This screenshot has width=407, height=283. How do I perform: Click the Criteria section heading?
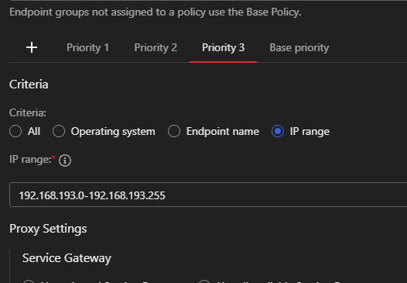(29, 85)
